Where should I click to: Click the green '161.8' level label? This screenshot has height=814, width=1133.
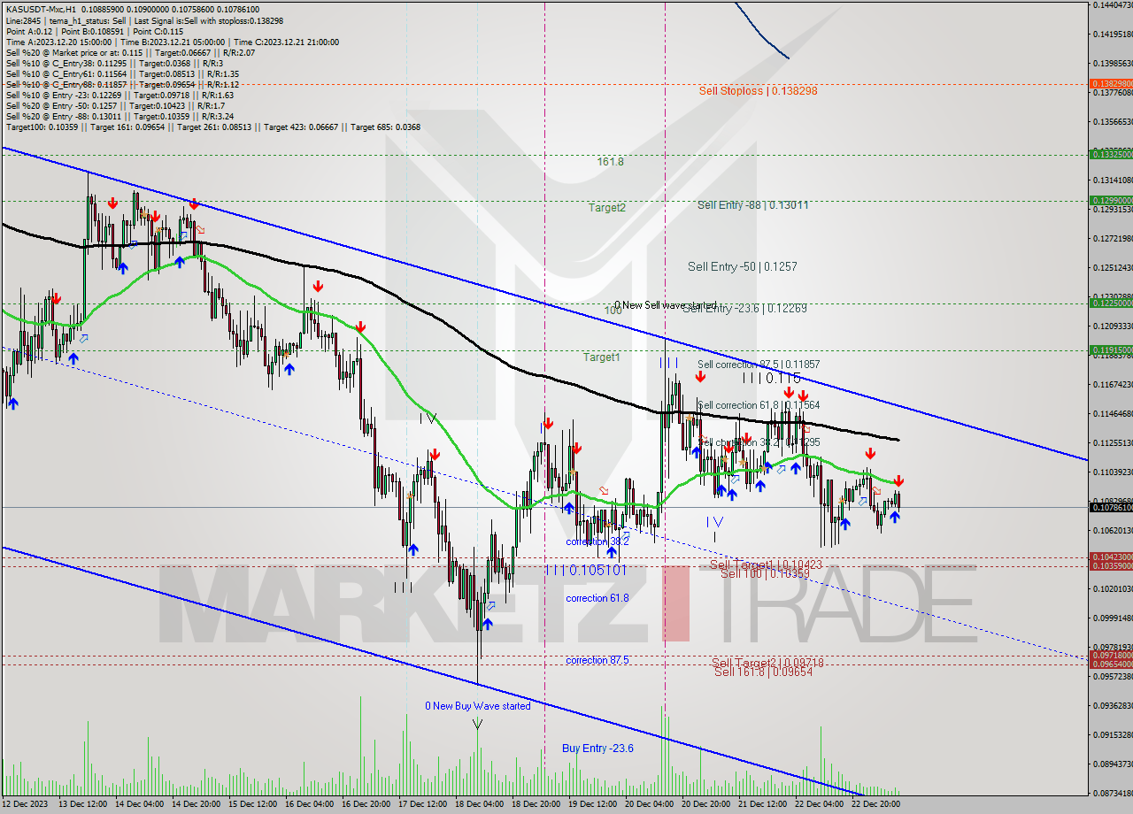click(x=610, y=162)
